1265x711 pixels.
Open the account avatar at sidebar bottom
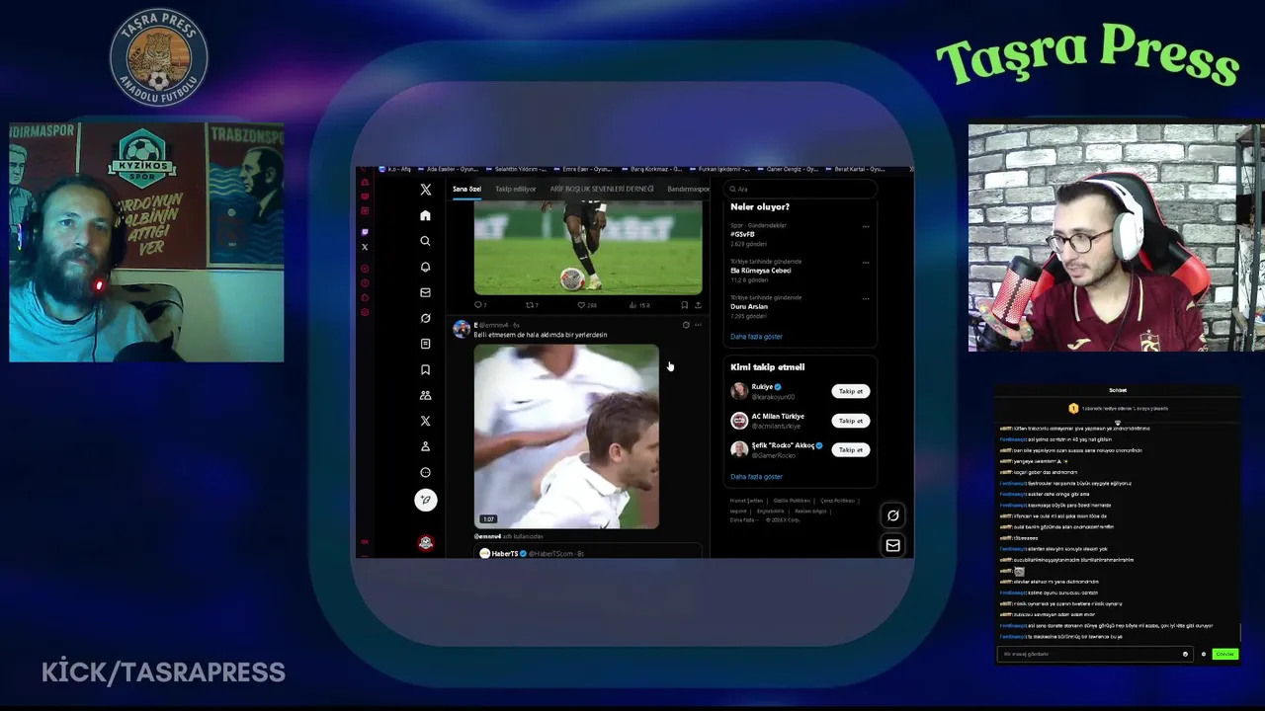coord(425,542)
